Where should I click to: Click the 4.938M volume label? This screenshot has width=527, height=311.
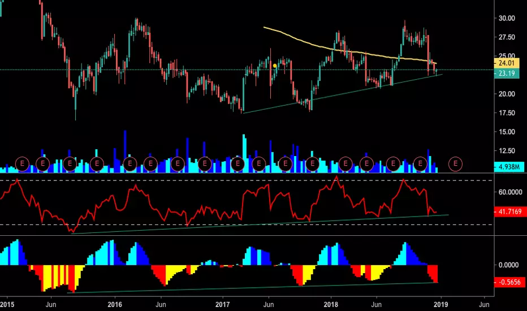tap(509, 166)
